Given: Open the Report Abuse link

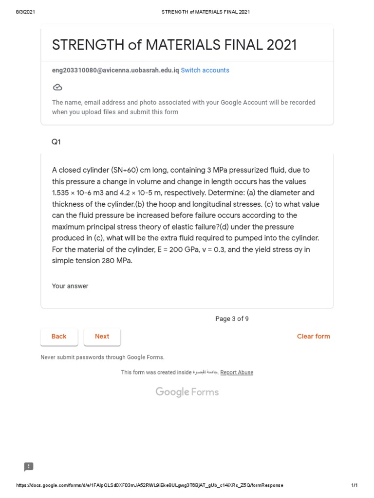Looking at the screenshot, I should pyautogui.click(x=237, y=373).
